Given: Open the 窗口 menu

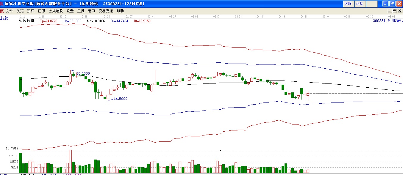Looking at the screenshot, I should point(91,11).
